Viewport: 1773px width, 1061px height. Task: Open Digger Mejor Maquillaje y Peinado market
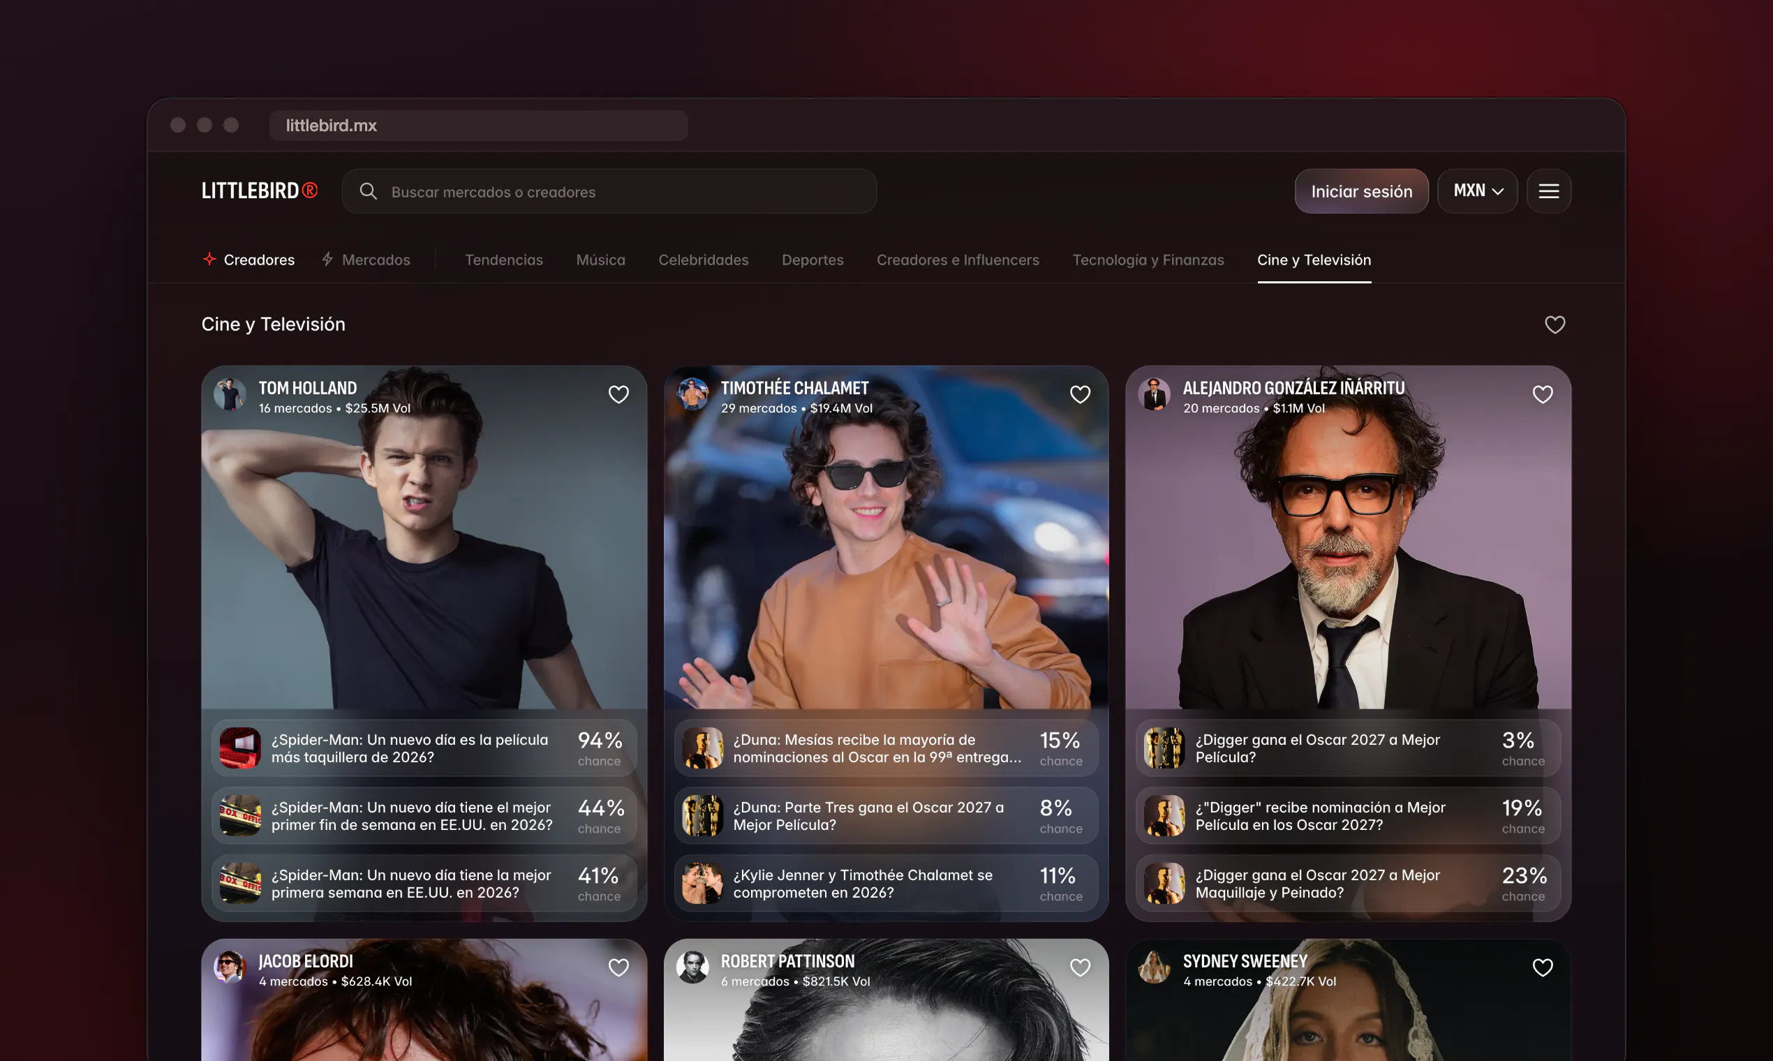(1349, 884)
